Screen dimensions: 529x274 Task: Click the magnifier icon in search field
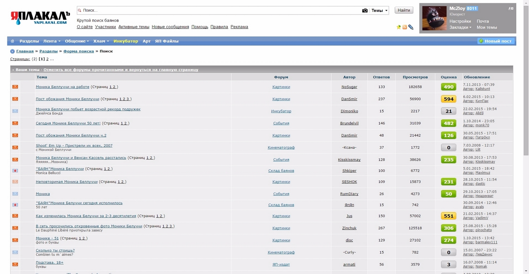click(80, 11)
